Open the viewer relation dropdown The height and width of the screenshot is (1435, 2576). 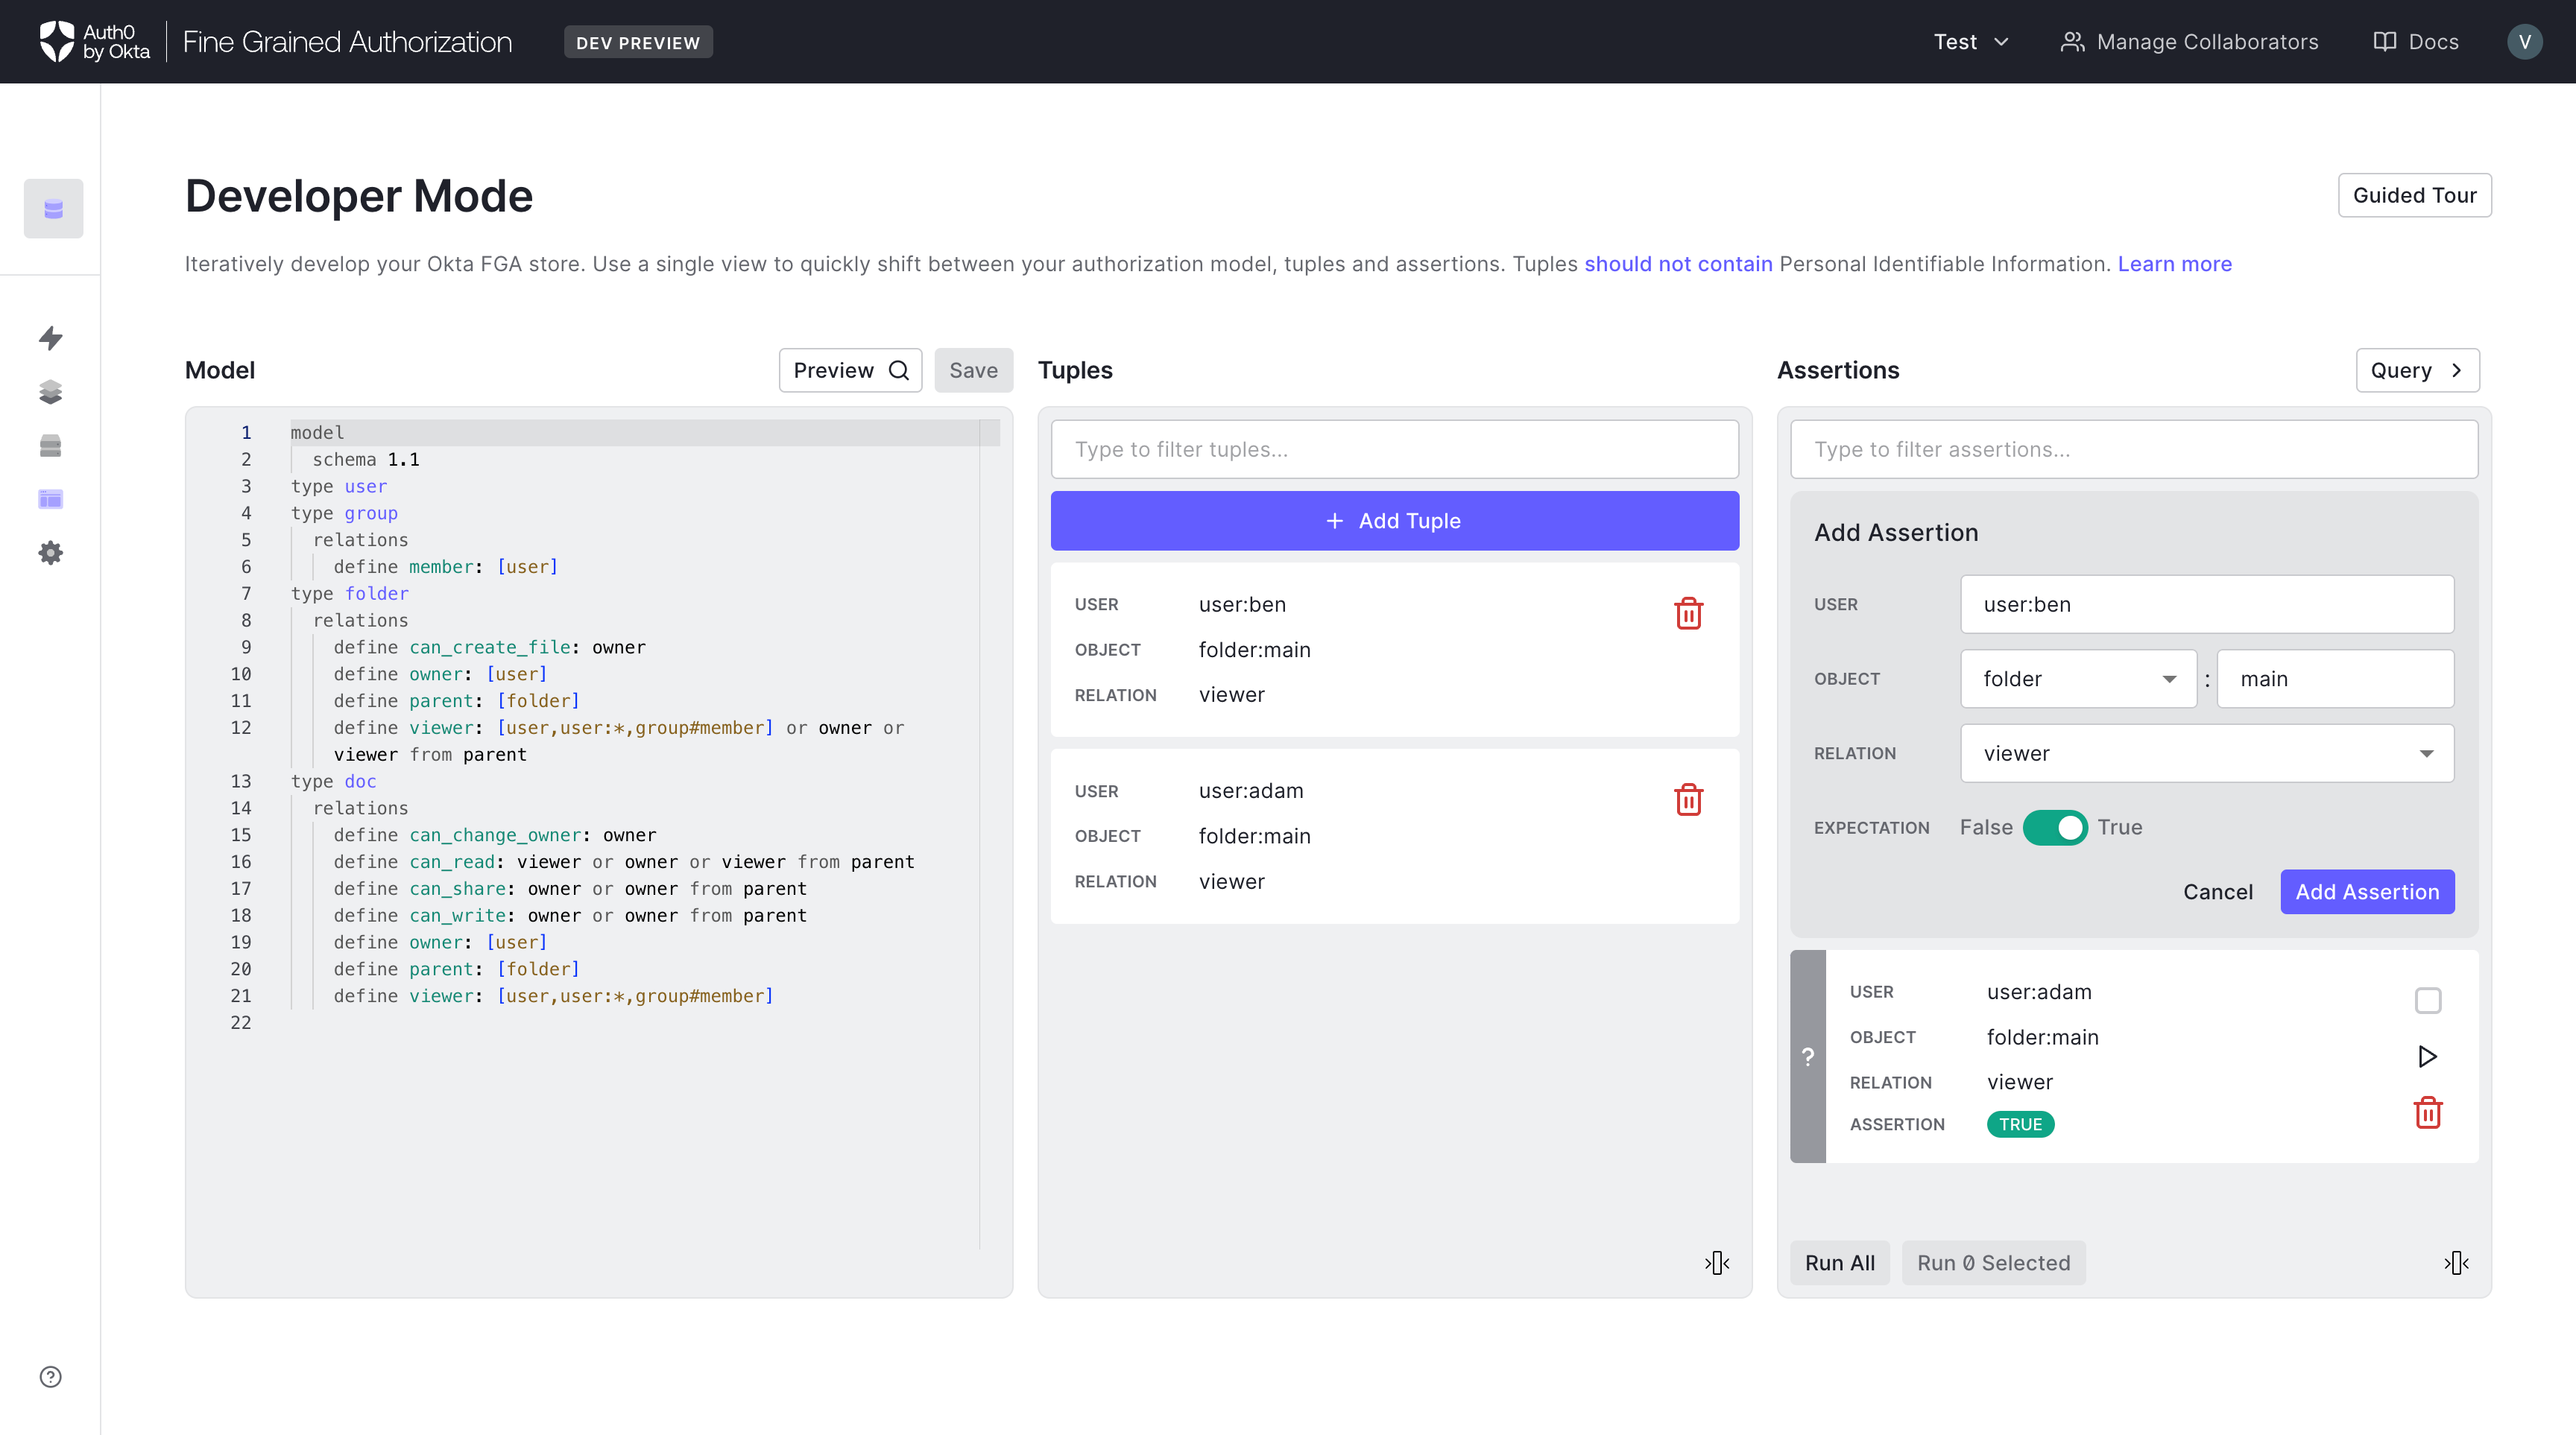tap(2206, 753)
